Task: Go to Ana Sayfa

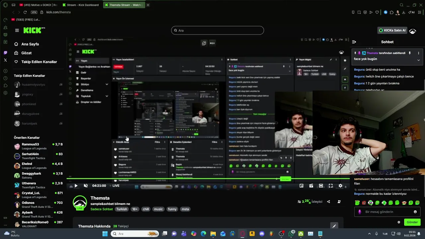Action: click(30, 44)
